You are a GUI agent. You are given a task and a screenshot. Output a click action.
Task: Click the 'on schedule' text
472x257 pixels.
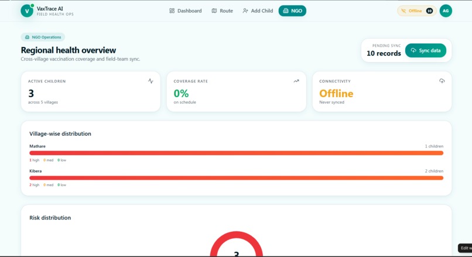[185, 102]
